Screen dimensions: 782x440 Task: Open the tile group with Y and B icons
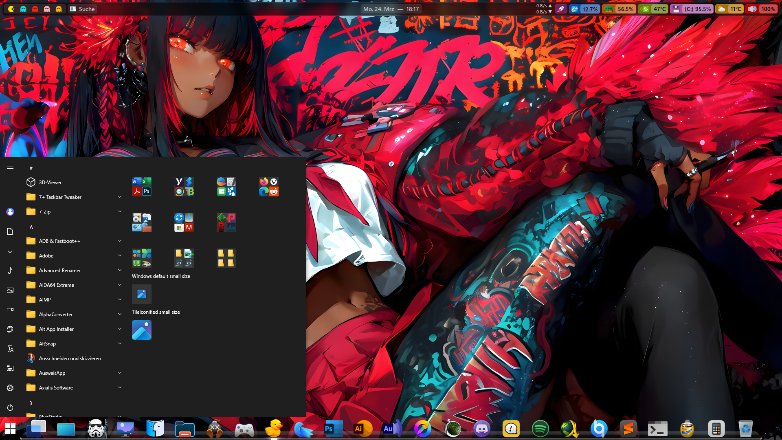184,187
